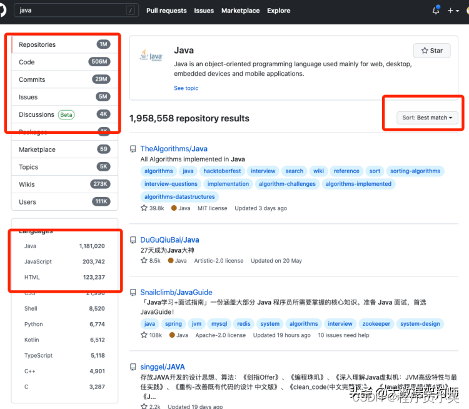
Task: Click the reference topic tag
Action: [x=346, y=171]
